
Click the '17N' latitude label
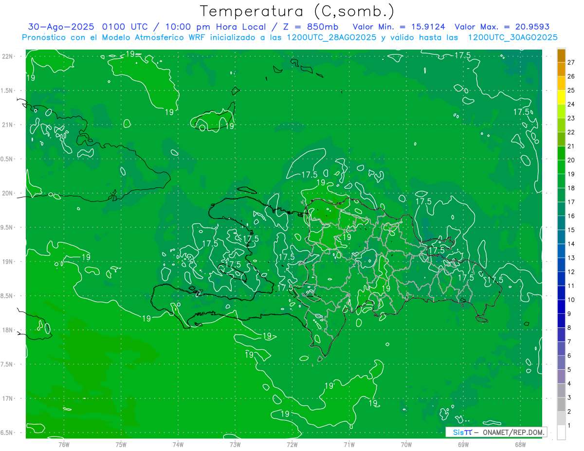(x=7, y=398)
